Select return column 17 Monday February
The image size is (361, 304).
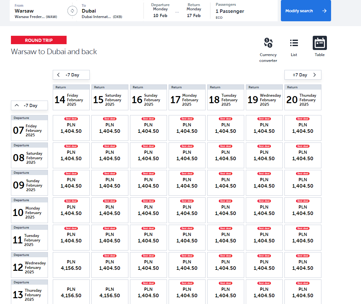click(x=187, y=97)
